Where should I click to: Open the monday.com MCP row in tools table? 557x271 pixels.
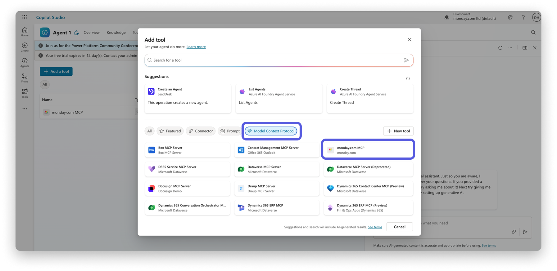[x=89, y=112]
